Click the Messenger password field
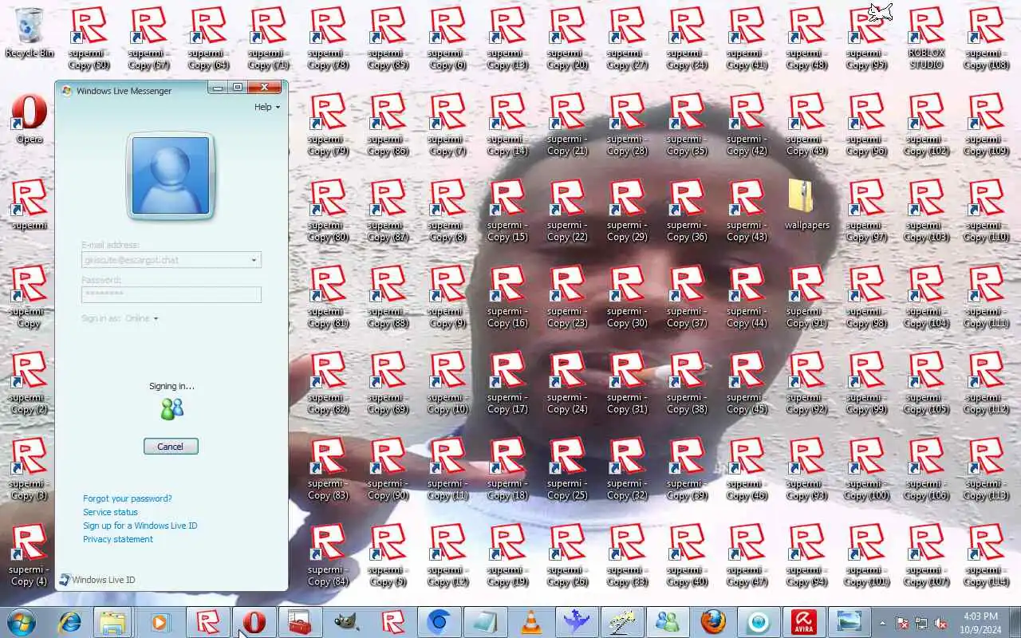The height and width of the screenshot is (638, 1021). (171, 294)
